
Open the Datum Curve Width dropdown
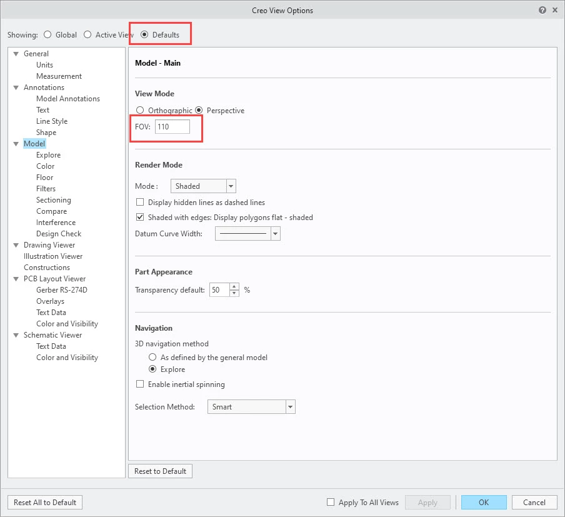[x=247, y=234]
